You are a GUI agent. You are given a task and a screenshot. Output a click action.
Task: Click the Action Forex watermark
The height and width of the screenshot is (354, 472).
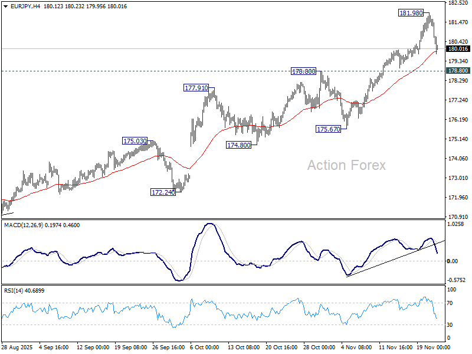pyautogui.click(x=346, y=165)
